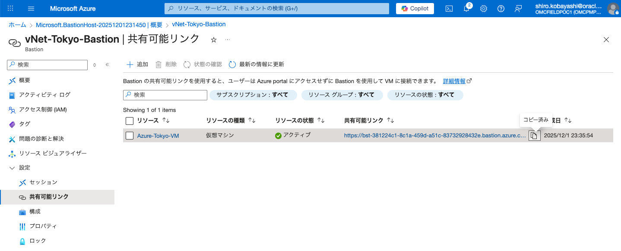Open Azure Cloud Shell
The height and width of the screenshot is (251, 621).
tap(449, 8)
